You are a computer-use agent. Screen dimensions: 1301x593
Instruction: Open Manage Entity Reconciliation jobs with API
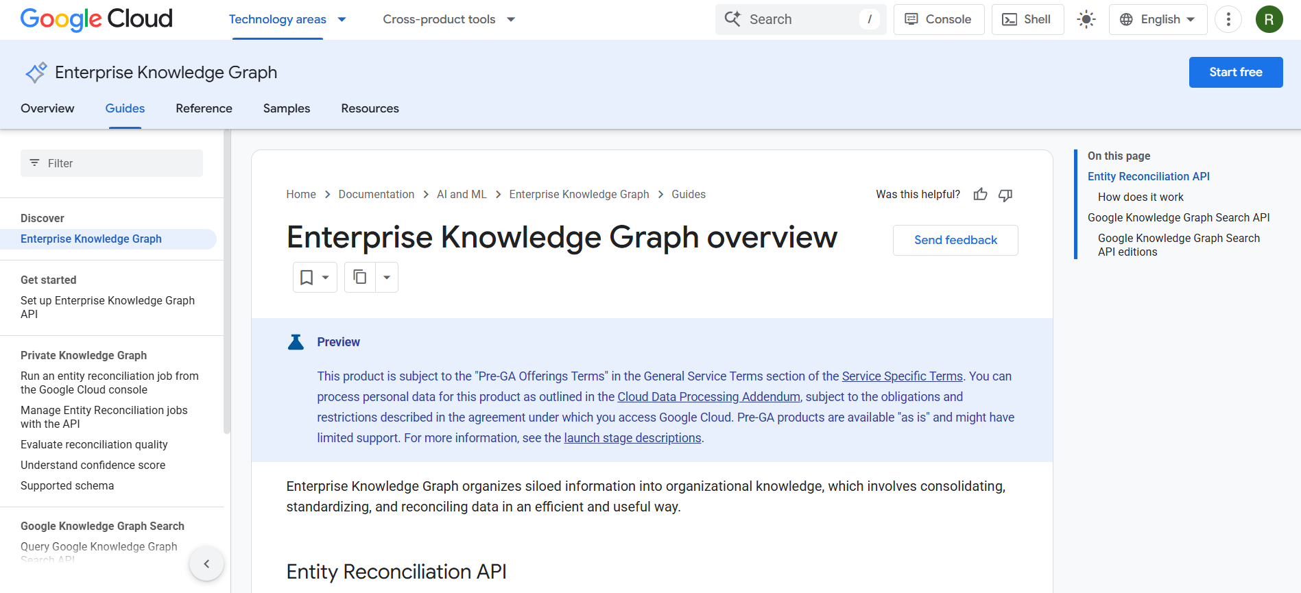click(x=104, y=417)
